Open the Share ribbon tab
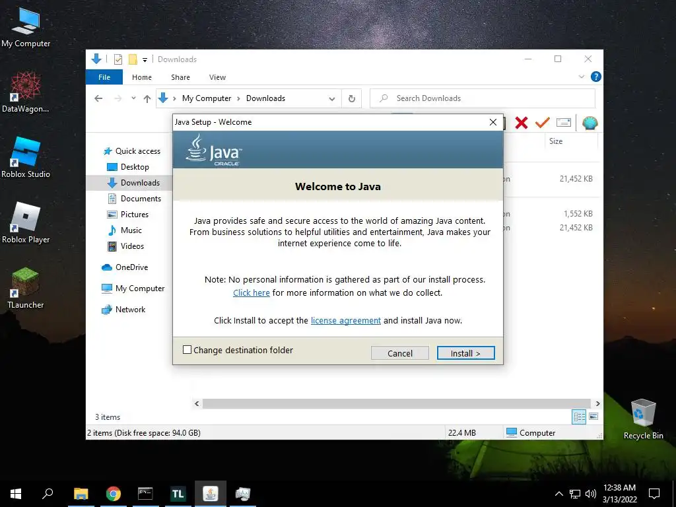This screenshot has width=676, height=507. pyautogui.click(x=180, y=77)
